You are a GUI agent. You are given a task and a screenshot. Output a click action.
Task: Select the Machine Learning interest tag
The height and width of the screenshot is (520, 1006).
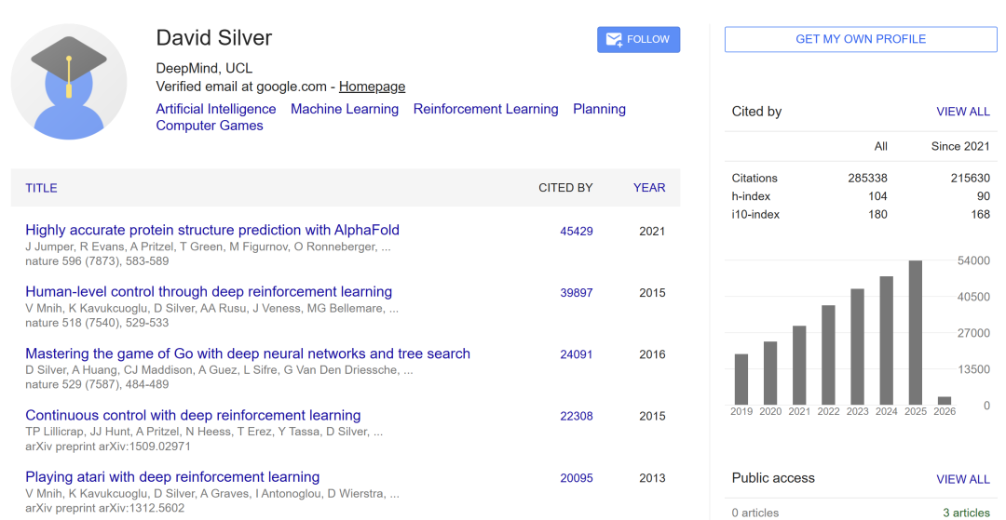344,109
